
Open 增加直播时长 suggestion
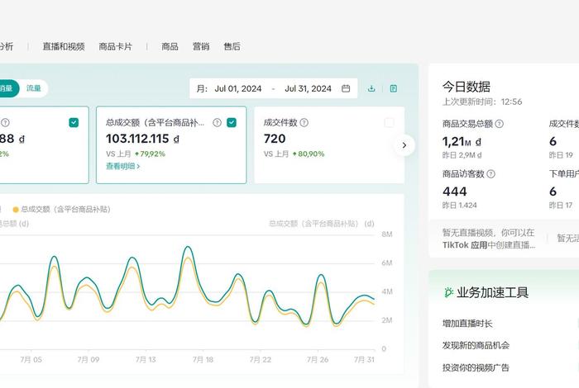(467, 324)
